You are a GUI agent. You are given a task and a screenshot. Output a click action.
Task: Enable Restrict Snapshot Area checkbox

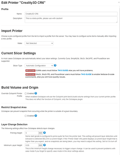click(26, 116)
